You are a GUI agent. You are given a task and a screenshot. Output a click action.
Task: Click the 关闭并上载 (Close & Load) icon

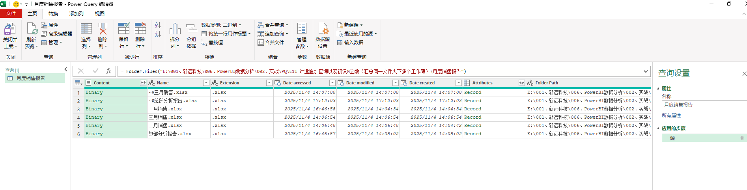click(x=10, y=30)
